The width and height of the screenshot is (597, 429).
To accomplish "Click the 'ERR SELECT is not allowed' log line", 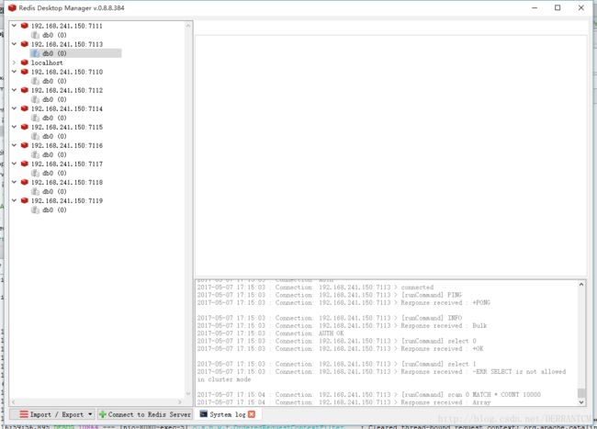I will click(x=381, y=376).
